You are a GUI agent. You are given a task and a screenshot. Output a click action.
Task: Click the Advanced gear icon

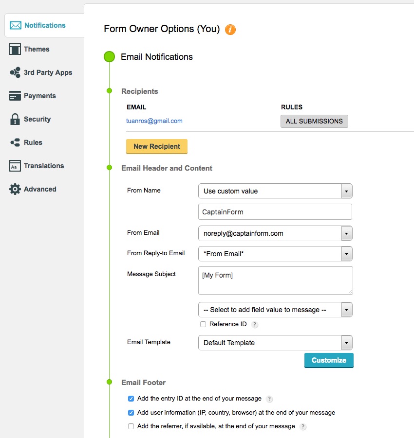pyautogui.click(x=15, y=189)
